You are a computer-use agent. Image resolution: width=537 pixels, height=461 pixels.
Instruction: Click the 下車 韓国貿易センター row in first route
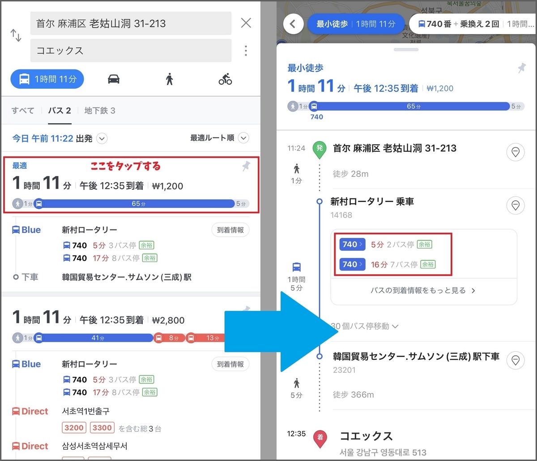(102, 277)
